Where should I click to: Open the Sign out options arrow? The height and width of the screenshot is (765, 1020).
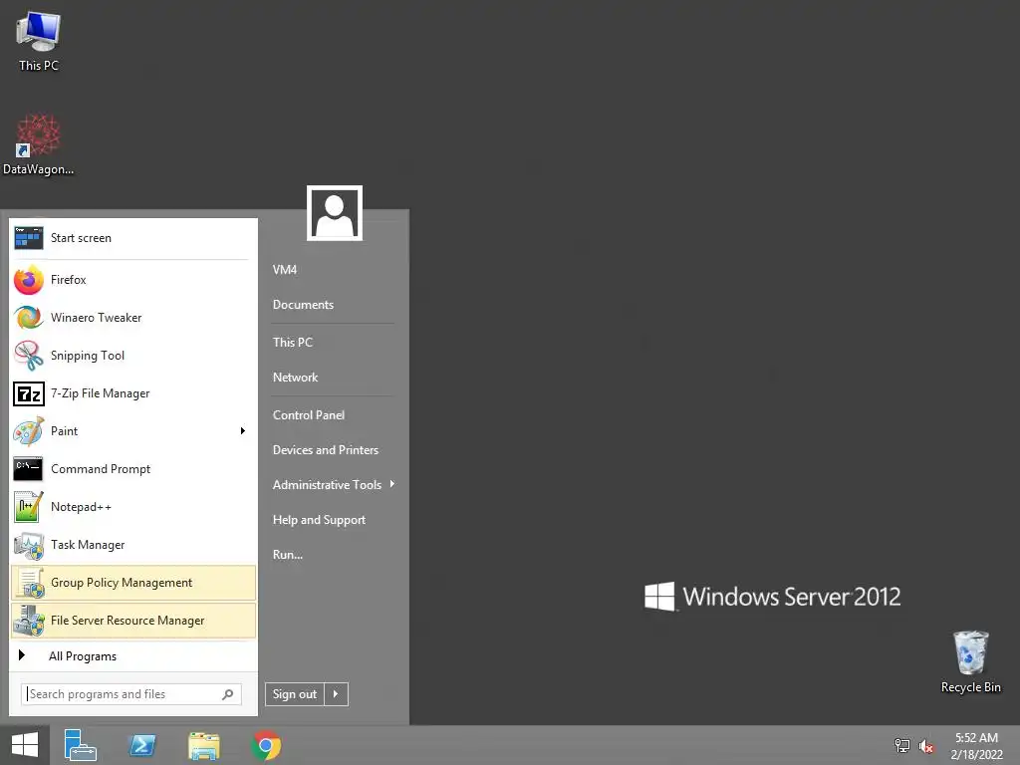(x=336, y=694)
